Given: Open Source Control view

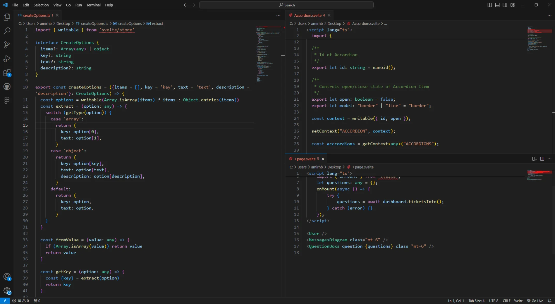Looking at the screenshot, I should (x=7, y=45).
